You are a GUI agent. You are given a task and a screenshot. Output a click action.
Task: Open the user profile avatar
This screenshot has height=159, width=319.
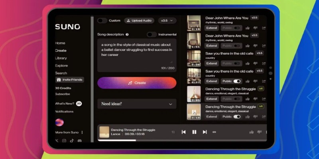[x=59, y=122]
